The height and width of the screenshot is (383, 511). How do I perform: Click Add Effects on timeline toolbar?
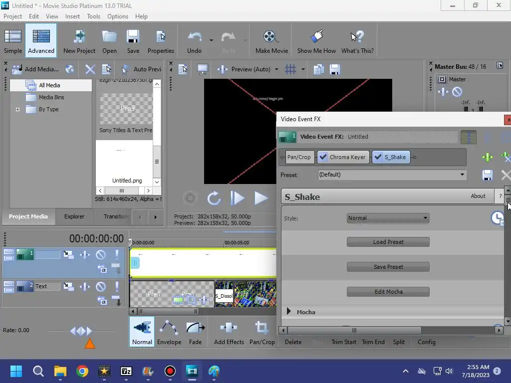(229, 332)
